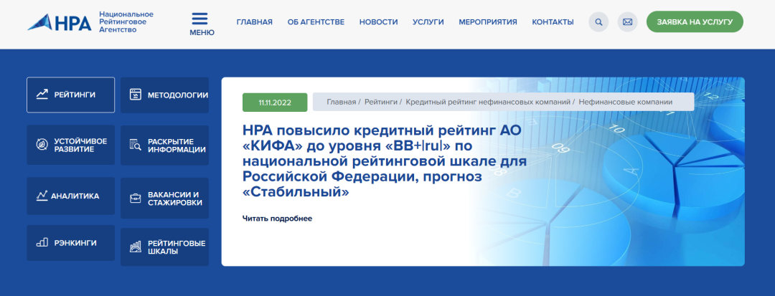
Task: Open the РЭНКИНГИ tile
Action: [70, 243]
